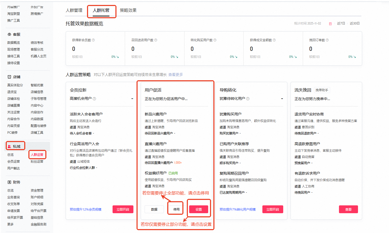Open 给买家开票 in sidebar
This screenshot has width=389, height=233.
(x=15, y=218)
